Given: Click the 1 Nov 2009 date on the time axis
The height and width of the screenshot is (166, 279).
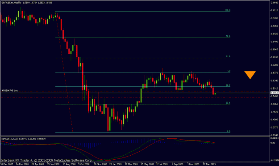Looking at the screenshot, I should (x=193, y=164).
